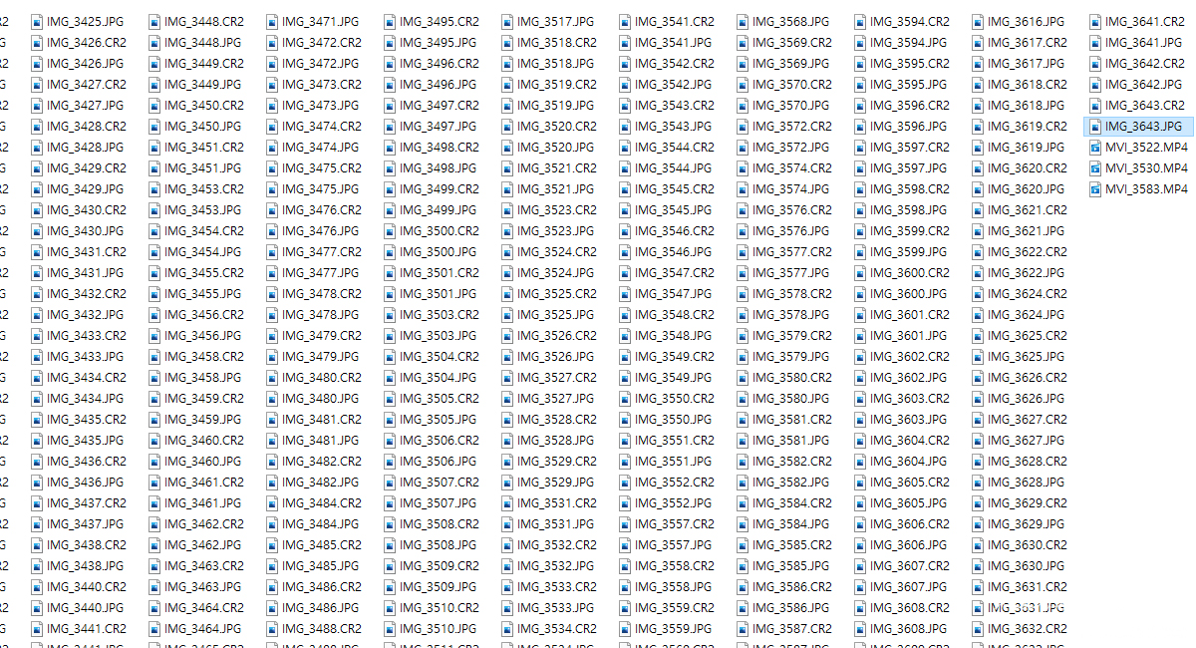The image size is (1196, 648).
Task: Select file name IMG_3526.JPG
Action: (556, 356)
